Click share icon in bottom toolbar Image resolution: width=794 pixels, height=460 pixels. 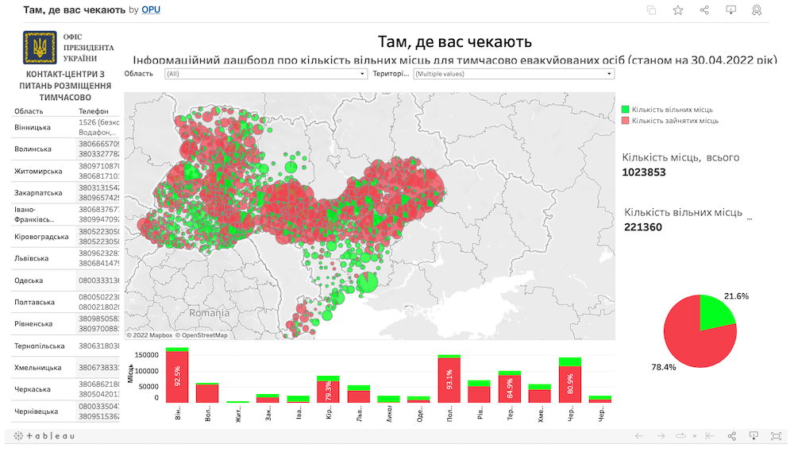[732, 435]
